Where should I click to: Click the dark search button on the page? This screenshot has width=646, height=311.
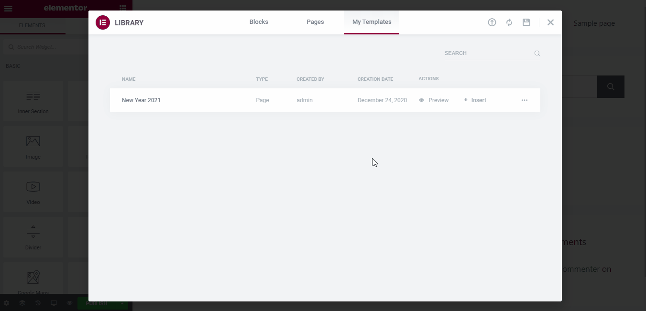611,86
